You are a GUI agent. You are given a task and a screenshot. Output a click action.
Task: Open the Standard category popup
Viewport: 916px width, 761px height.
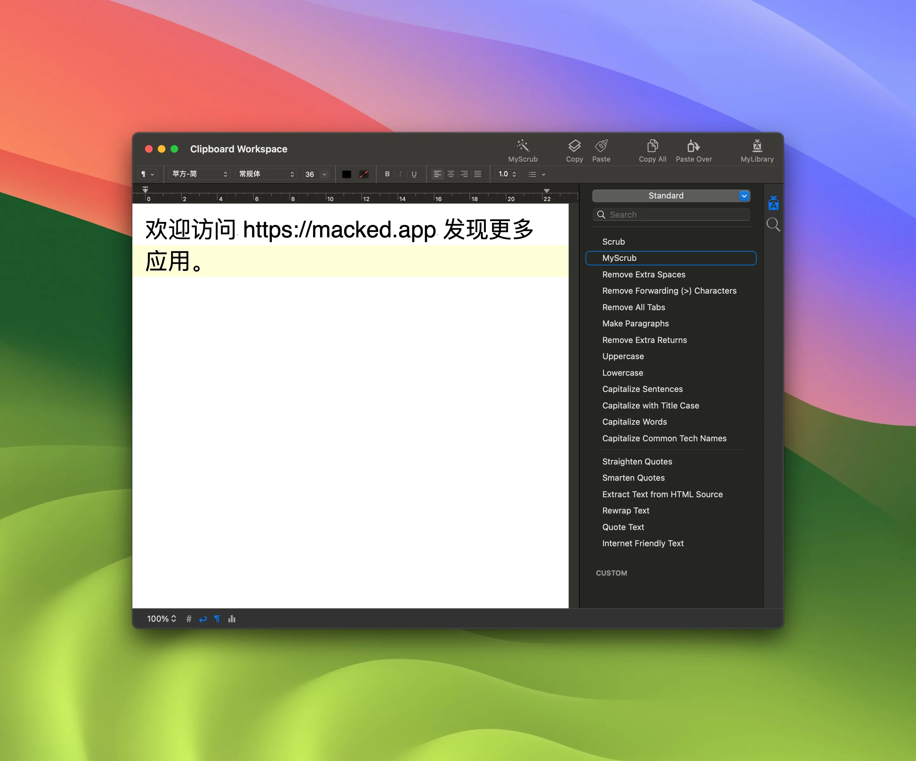coord(671,196)
